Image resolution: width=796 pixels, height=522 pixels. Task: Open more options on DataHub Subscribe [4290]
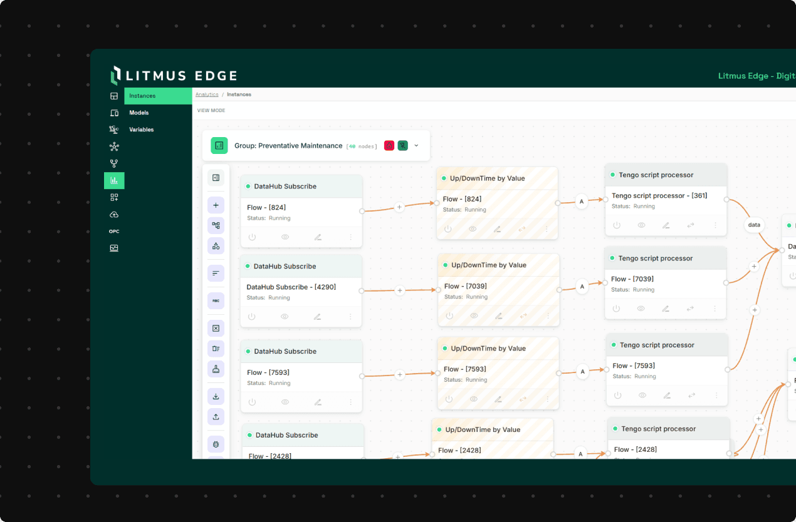pyautogui.click(x=350, y=317)
